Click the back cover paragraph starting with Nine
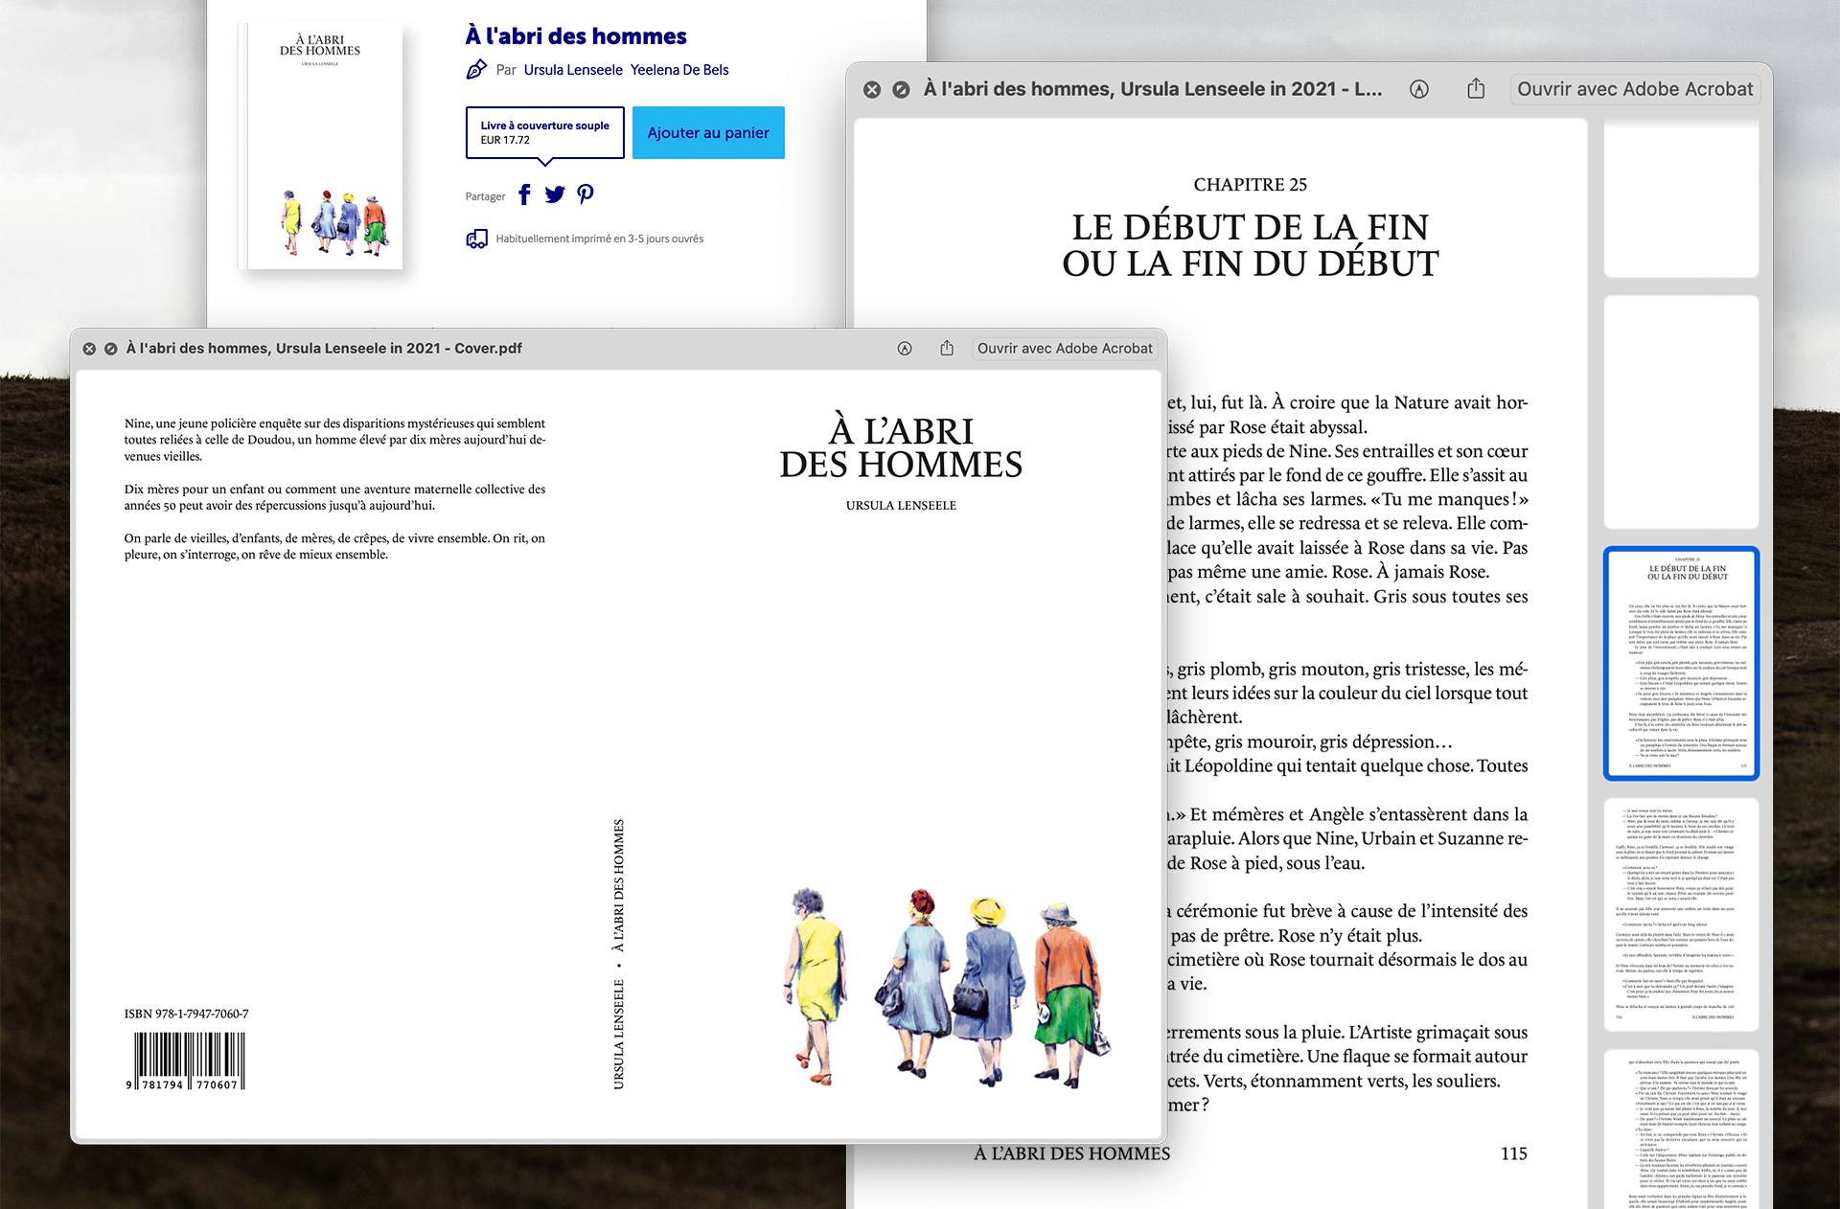Screen dimensions: 1840x1209 (334, 440)
